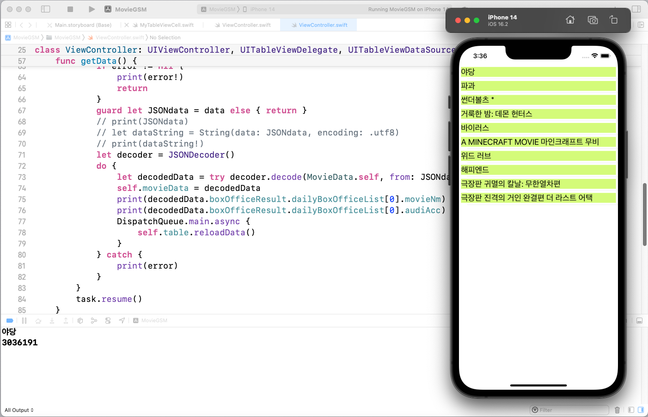Toggle the variables view pane
Viewport: 648px width, 417px height.
click(631, 410)
